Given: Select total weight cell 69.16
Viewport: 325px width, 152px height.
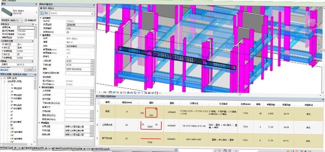Looking at the screenshot, I should coord(286,140).
